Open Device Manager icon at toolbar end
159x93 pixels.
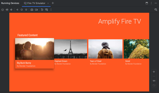pos(156,10)
